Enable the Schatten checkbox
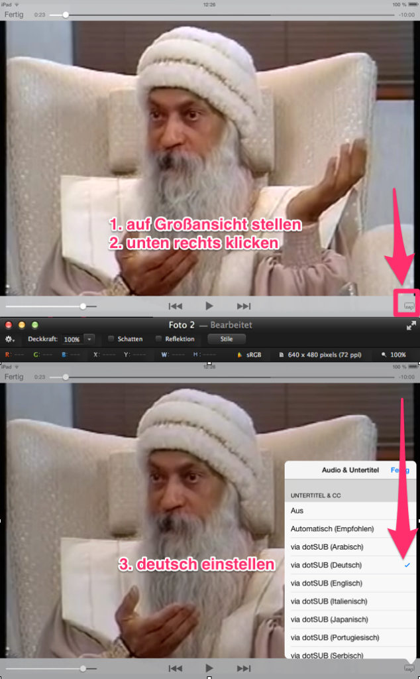 pos(111,339)
